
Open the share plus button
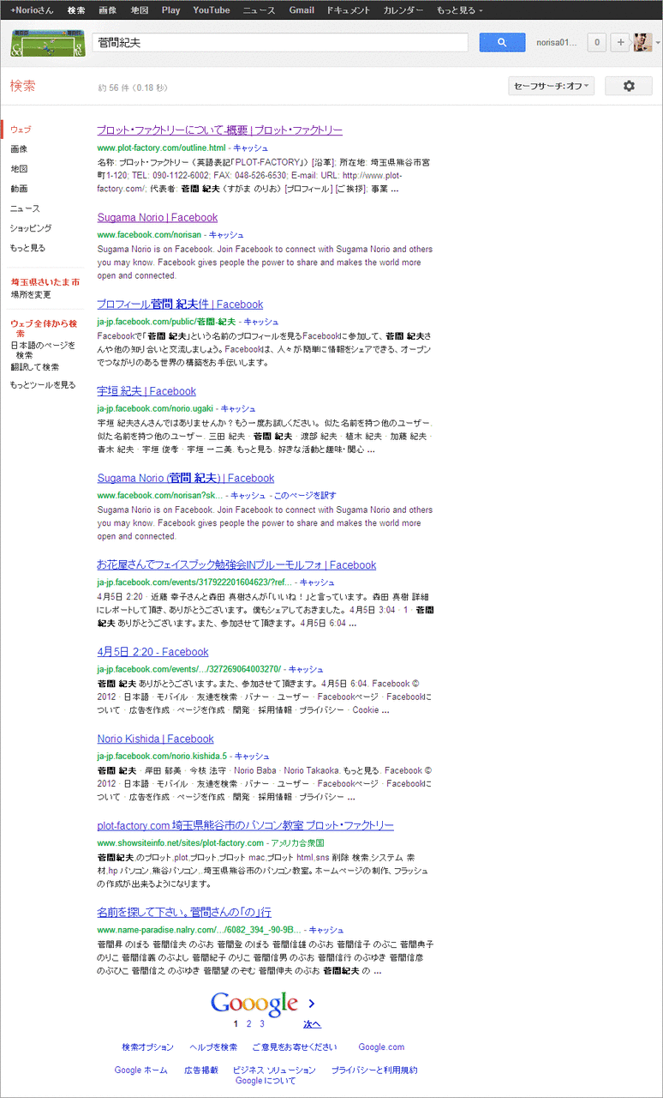tap(621, 42)
